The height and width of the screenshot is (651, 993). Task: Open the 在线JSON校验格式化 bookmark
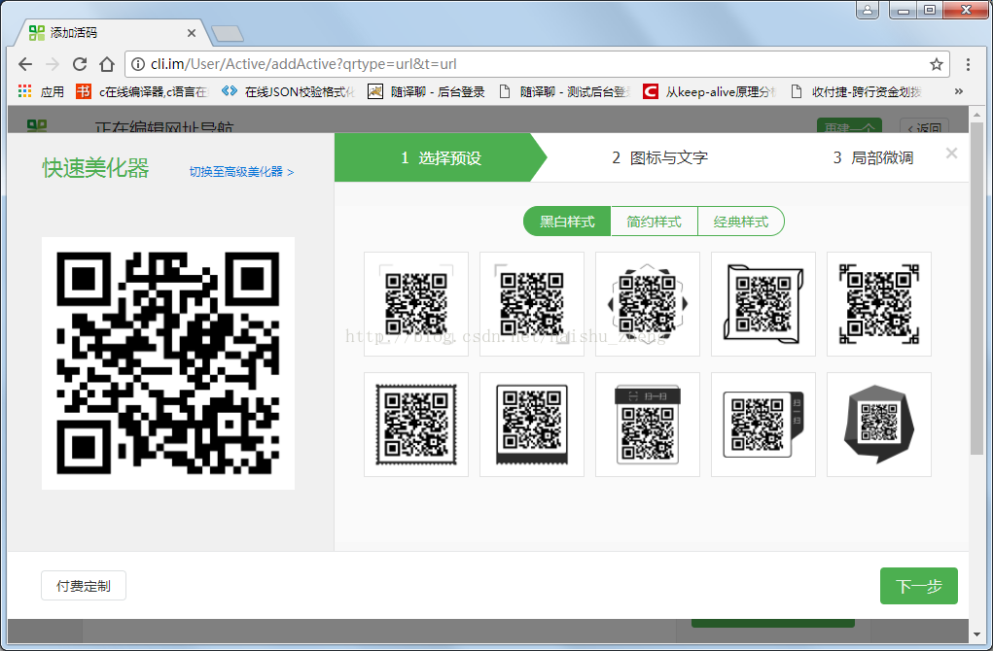coord(289,91)
